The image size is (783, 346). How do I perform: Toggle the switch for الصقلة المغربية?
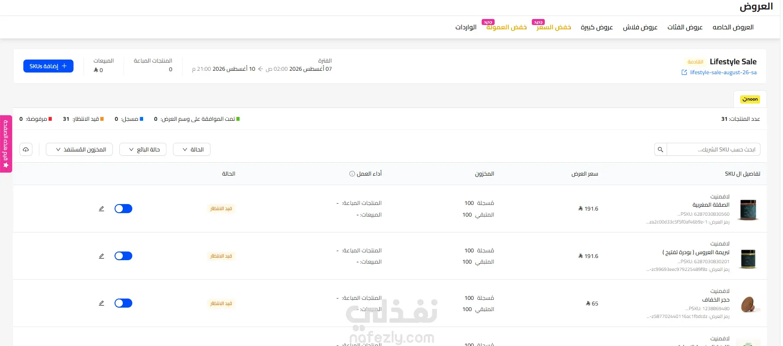[x=123, y=209]
